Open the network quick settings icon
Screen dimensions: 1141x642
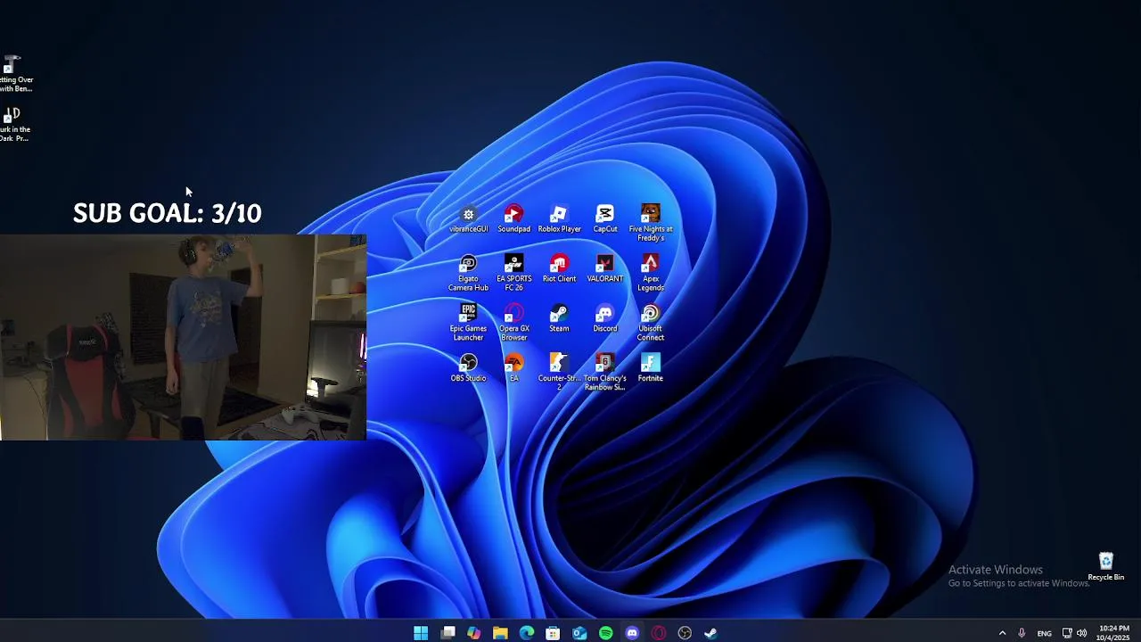click(1067, 633)
